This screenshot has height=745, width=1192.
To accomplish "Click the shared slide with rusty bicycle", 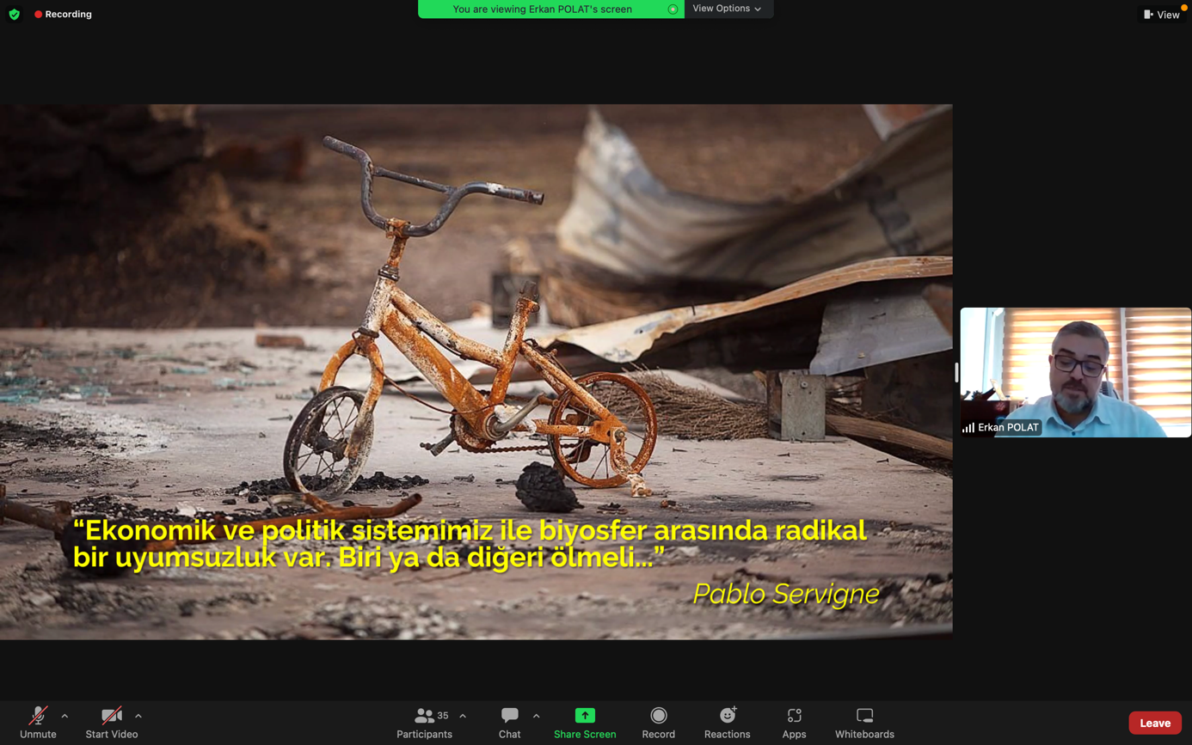I will 476,371.
